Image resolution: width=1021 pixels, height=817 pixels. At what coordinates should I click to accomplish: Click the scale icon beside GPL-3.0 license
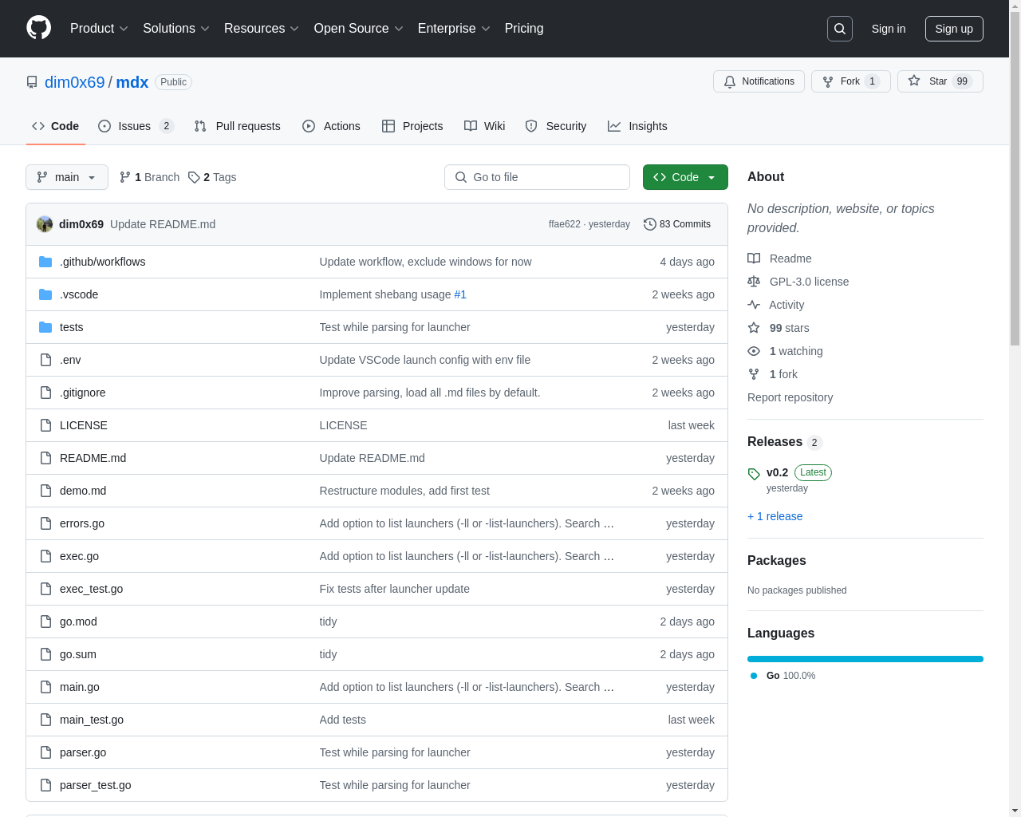click(x=754, y=282)
